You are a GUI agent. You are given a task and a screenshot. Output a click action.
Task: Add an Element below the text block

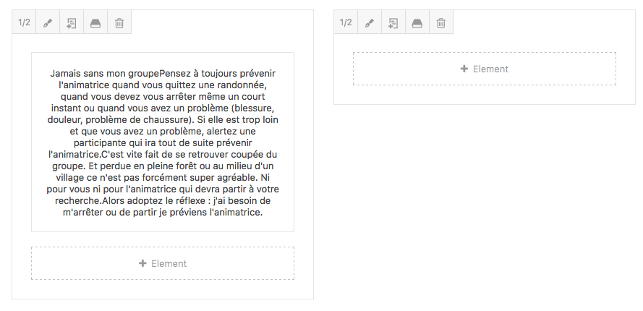163,263
